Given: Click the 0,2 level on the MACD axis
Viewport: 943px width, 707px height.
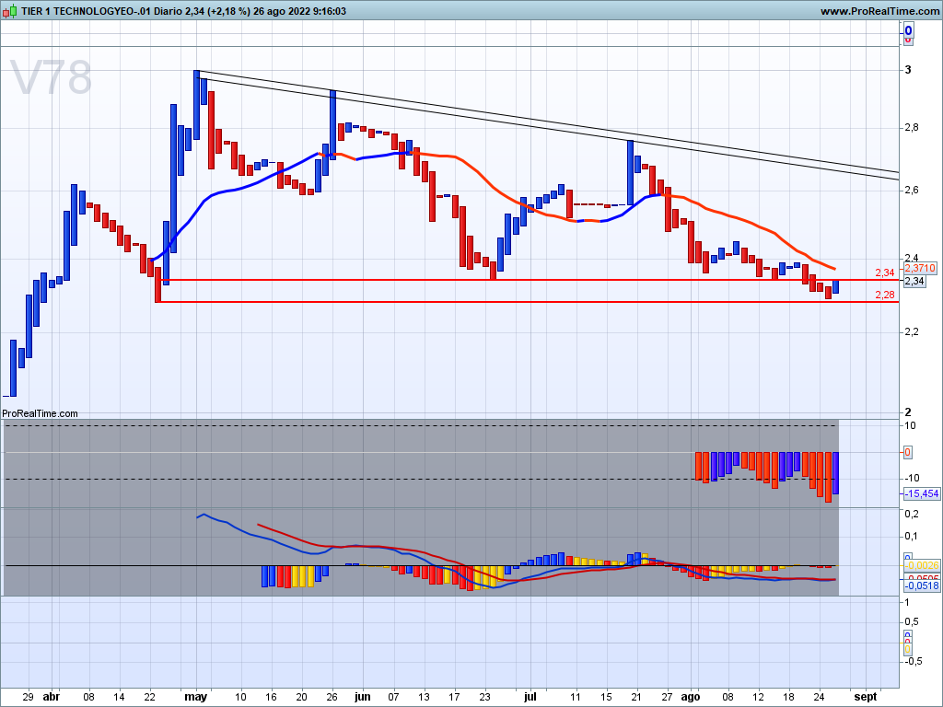Looking at the screenshot, I should 912,514.
